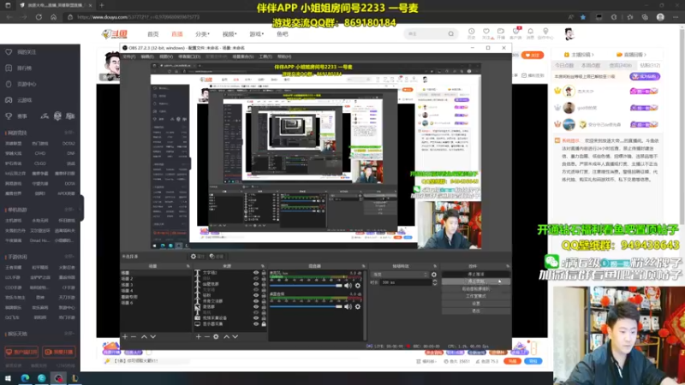Click OBS 退出 button
Screen dimensions: 685x385
coord(476,311)
